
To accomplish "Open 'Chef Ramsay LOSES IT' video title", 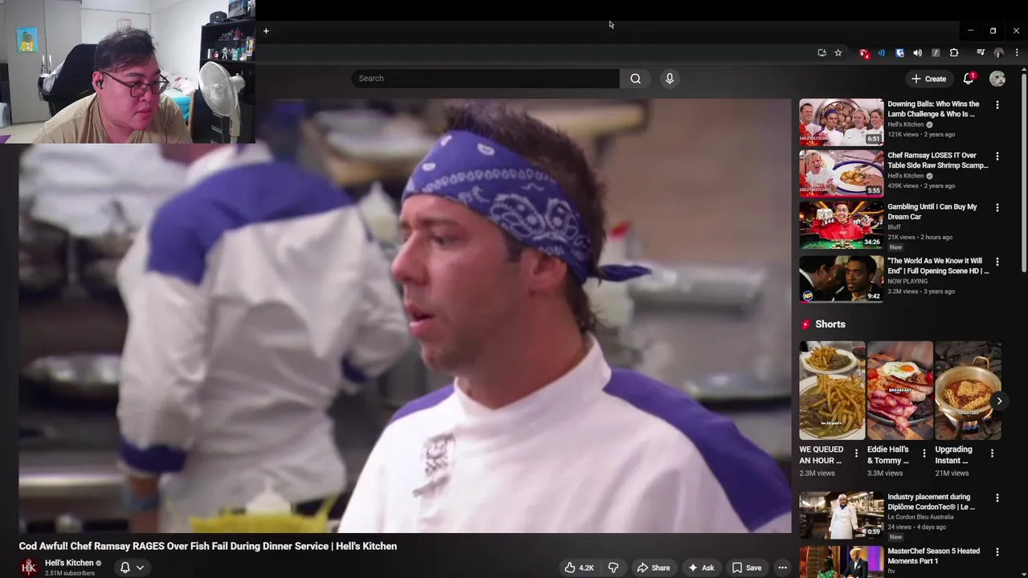I will pos(938,161).
